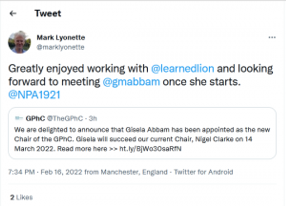Screen dimensions: 286x206
Task: Click the @gmabbam mention
Action: click(x=131, y=82)
